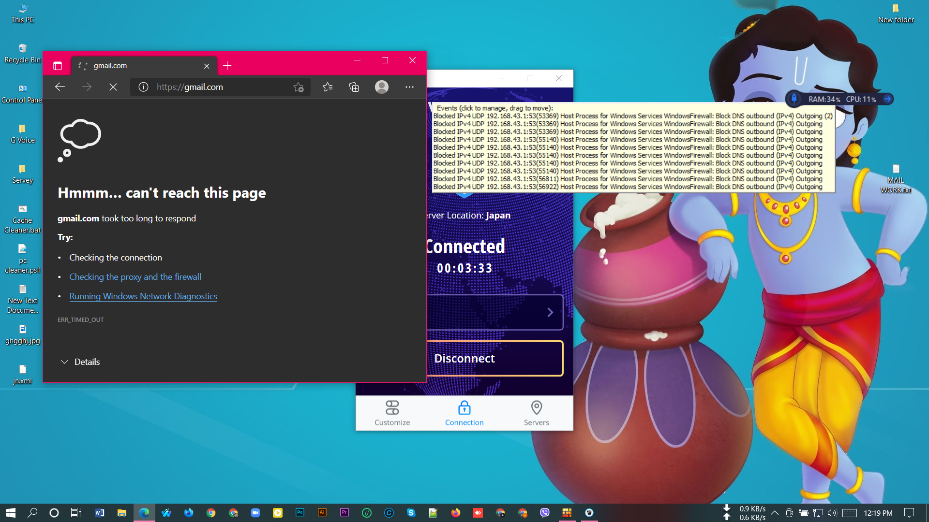The height and width of the screenshot is (522, 929).
Task: Open the Edge Collections panel
Action: click(354, 87)
